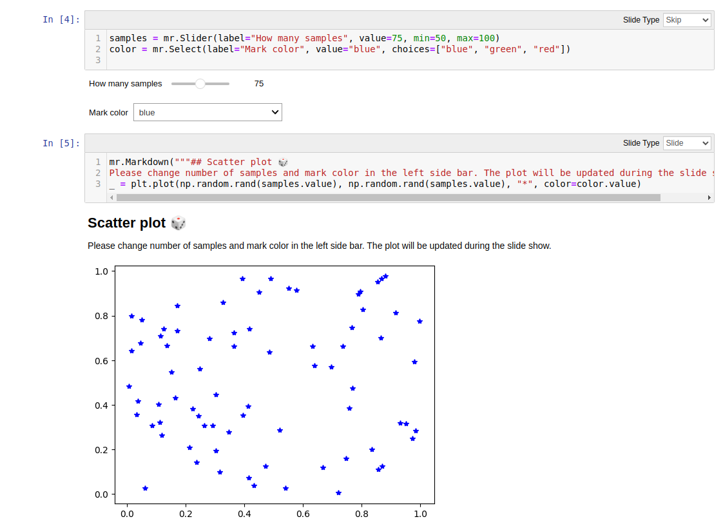Screen dimensions: 723x528
Task: Open the Slide Type dropdown showing Skip
Action: pos(686,20)
